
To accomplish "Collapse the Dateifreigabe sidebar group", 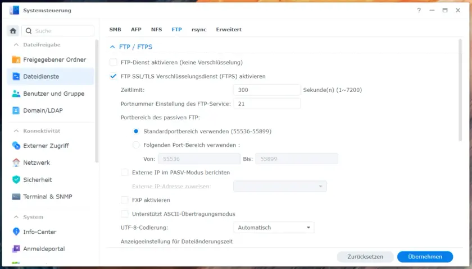I will [x=16, y=45].
